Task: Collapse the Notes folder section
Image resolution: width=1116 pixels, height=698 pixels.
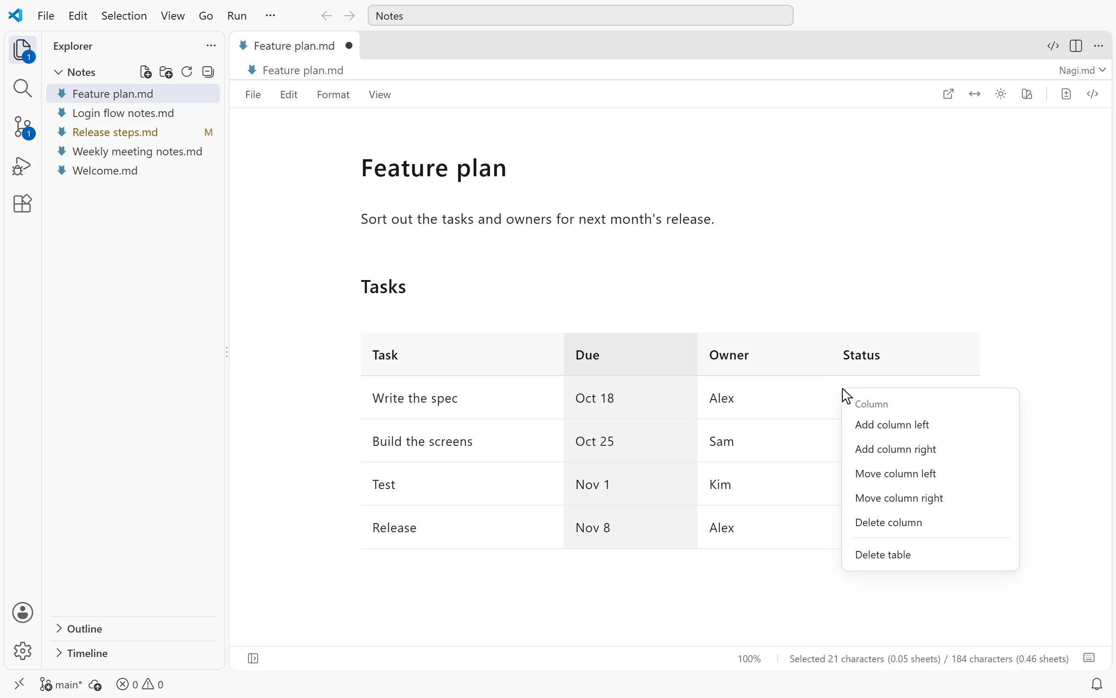Action: pyautogui.click(x=75, y=72)
